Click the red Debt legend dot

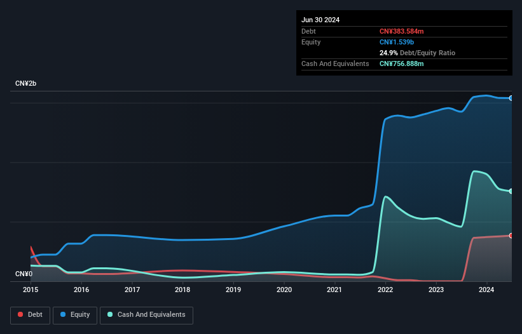click(x=20, y=314)
